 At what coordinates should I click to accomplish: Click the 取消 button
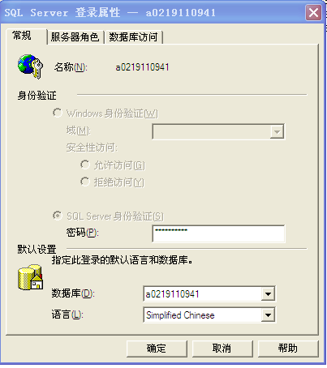coord(222,349)
